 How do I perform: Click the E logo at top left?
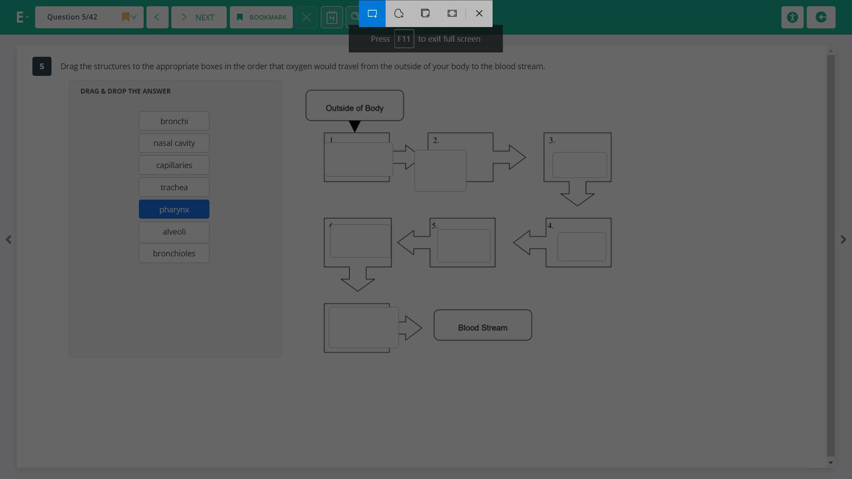click(x=22, y=17)
